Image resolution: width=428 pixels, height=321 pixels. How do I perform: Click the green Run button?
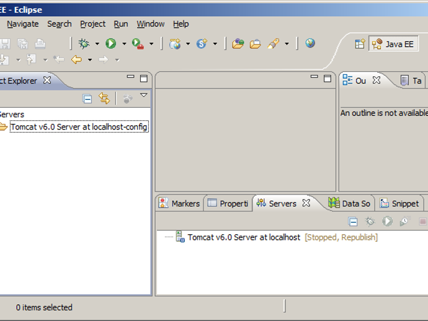pos(111,43)
